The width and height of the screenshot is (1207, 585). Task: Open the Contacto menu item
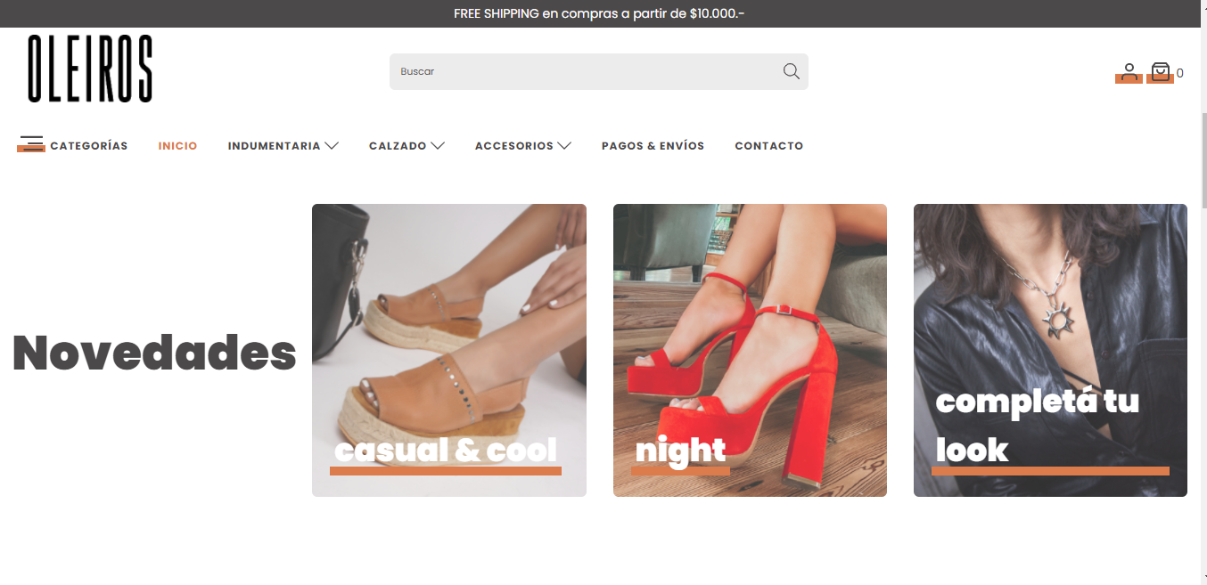coord(768,145)
